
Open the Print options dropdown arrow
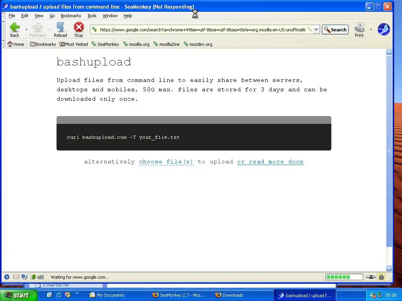point(371,30)
